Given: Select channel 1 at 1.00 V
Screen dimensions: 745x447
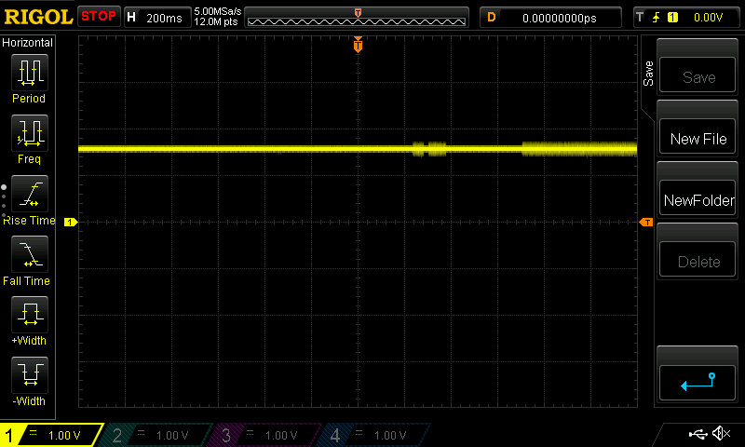Looking at the screenshot, I should 51,435.
